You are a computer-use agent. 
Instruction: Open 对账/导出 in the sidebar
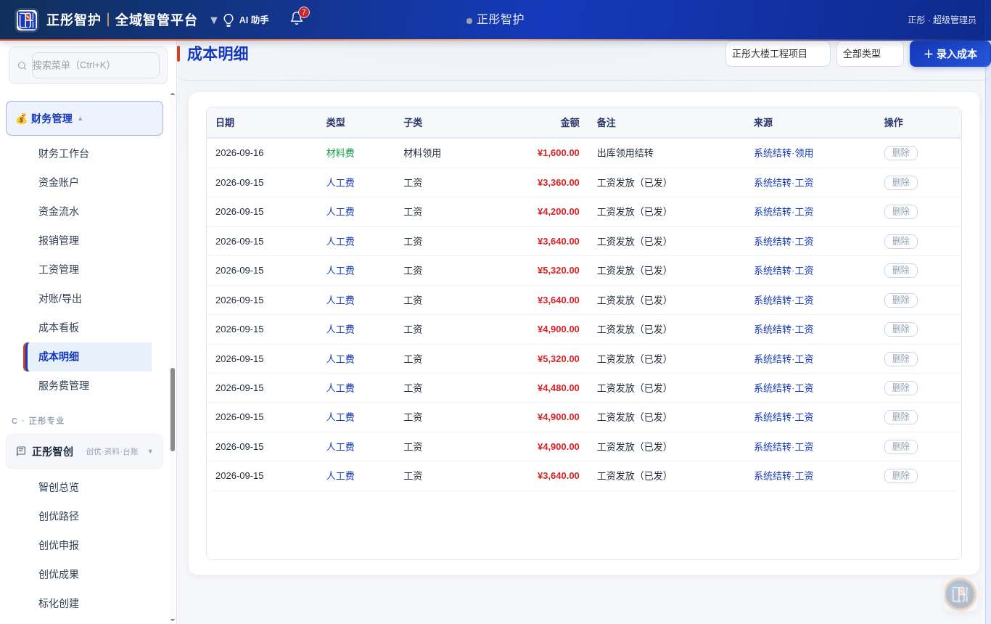[x=60, y=298]
